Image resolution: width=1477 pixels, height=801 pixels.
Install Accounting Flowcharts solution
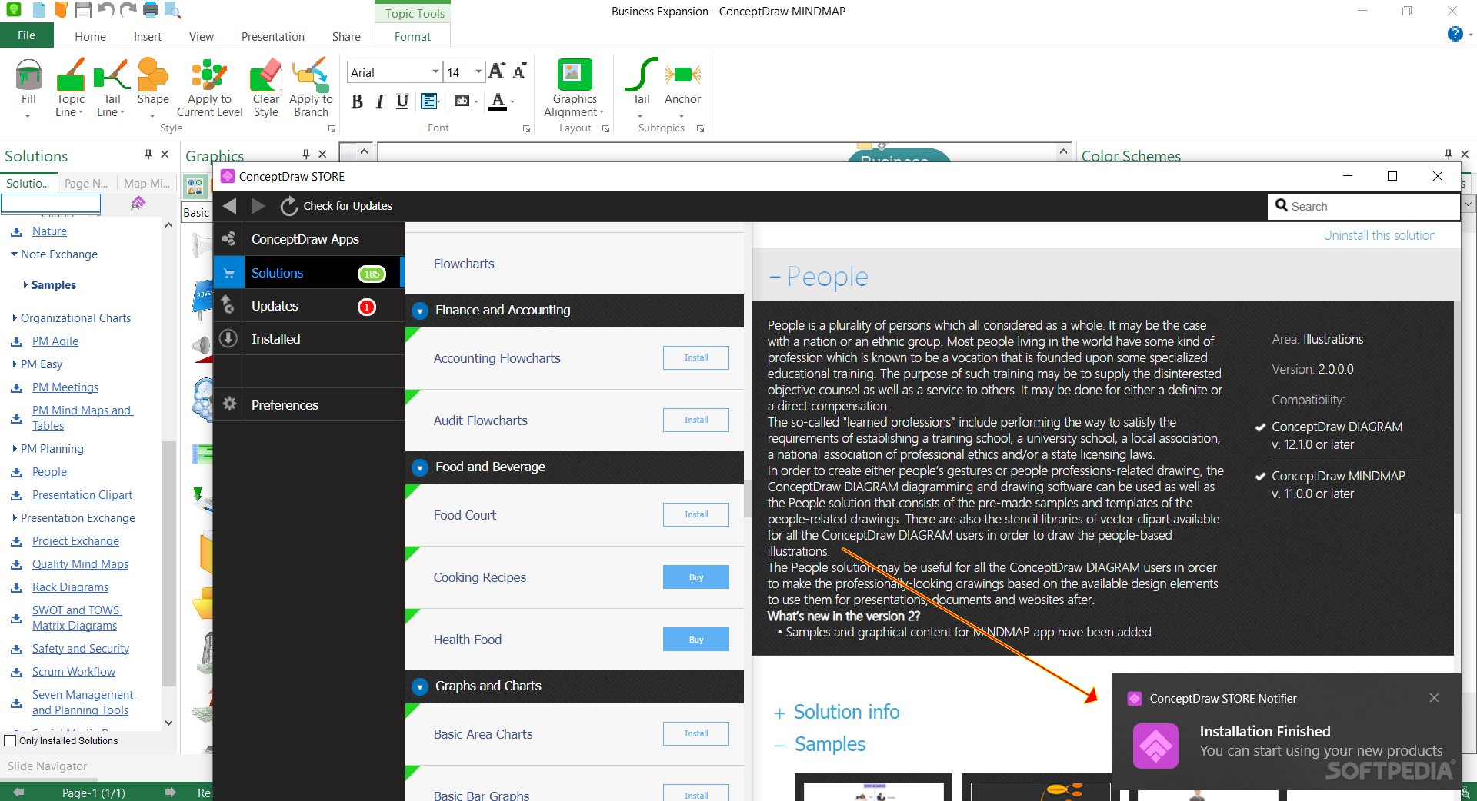pyautogui.click(x=695, y=357)
